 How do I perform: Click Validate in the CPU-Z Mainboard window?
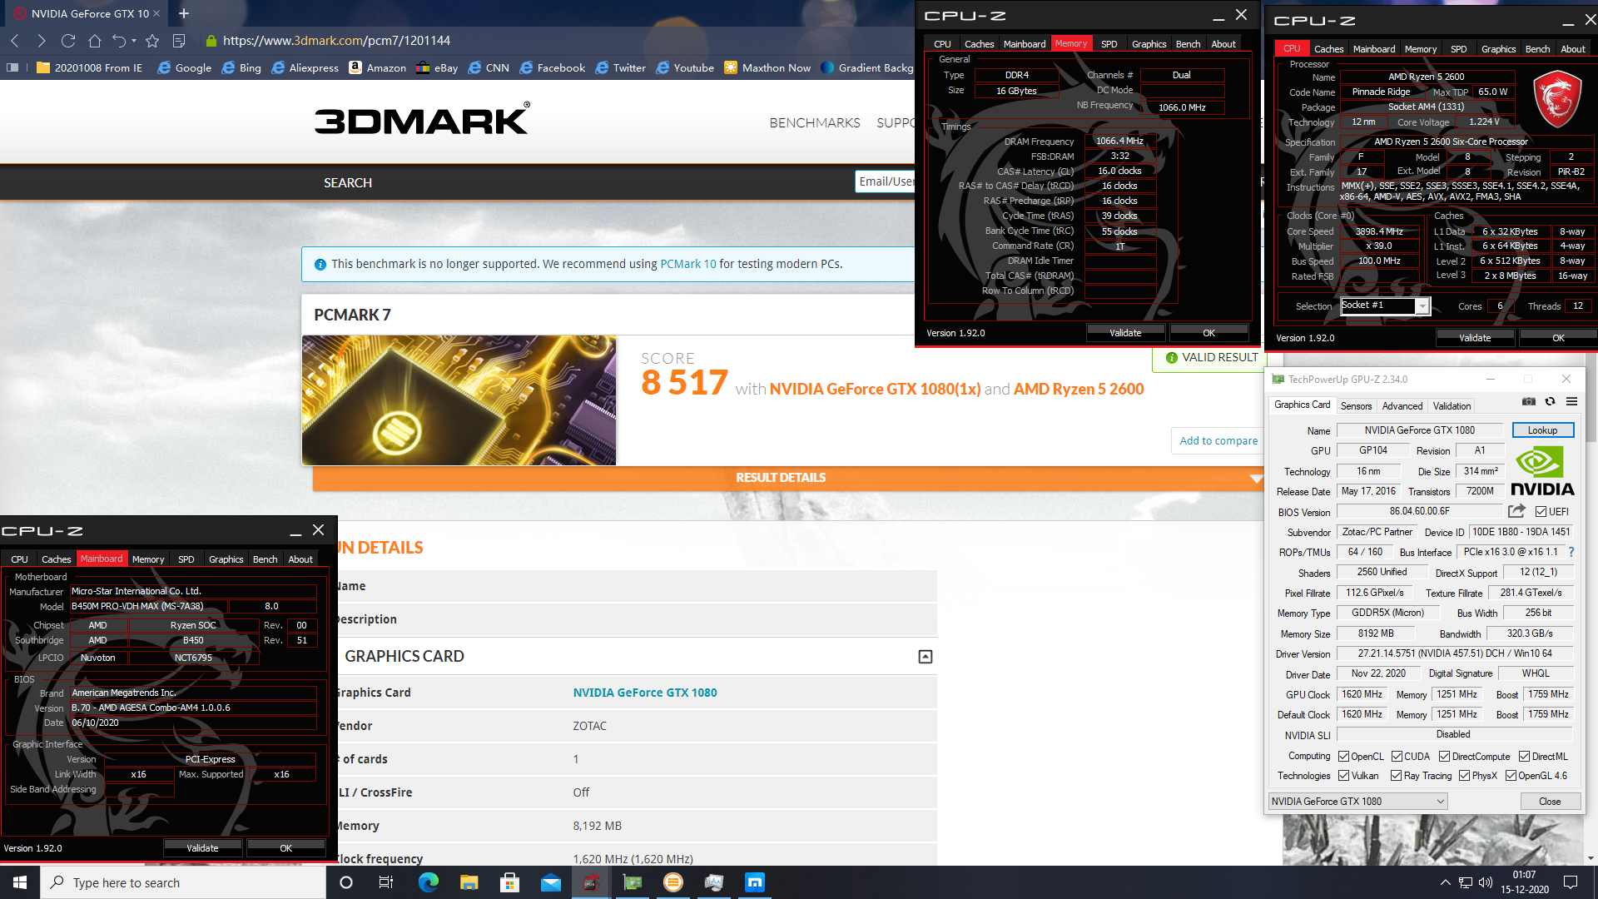tap(202, 848)
